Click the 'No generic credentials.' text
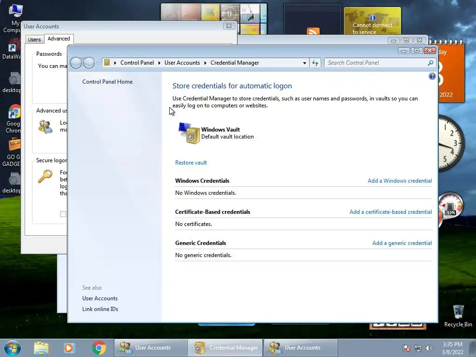This screenshot has height=357, width=476. (203, 255)
